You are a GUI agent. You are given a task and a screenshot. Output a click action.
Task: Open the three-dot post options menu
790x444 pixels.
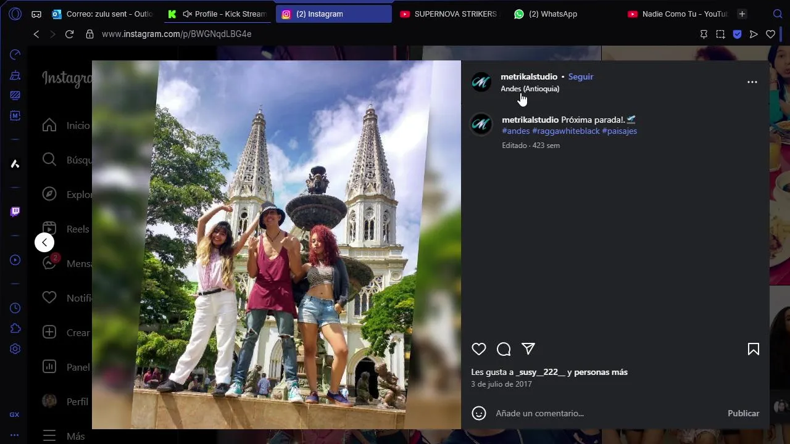752,82
